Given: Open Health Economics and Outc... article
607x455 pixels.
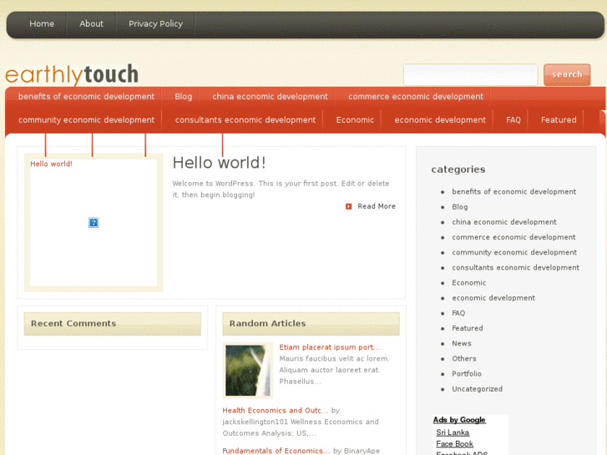Looking at the screenshot, I should point(276,411).
